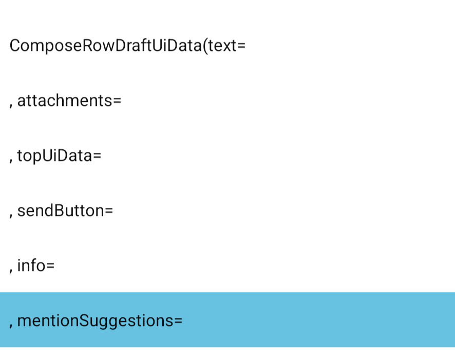Click the opening parenthesis before text=
This screenshot has width=455, height=357.
(205, 46)
